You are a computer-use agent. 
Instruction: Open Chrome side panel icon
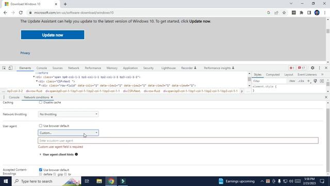(x=309, y=12)
